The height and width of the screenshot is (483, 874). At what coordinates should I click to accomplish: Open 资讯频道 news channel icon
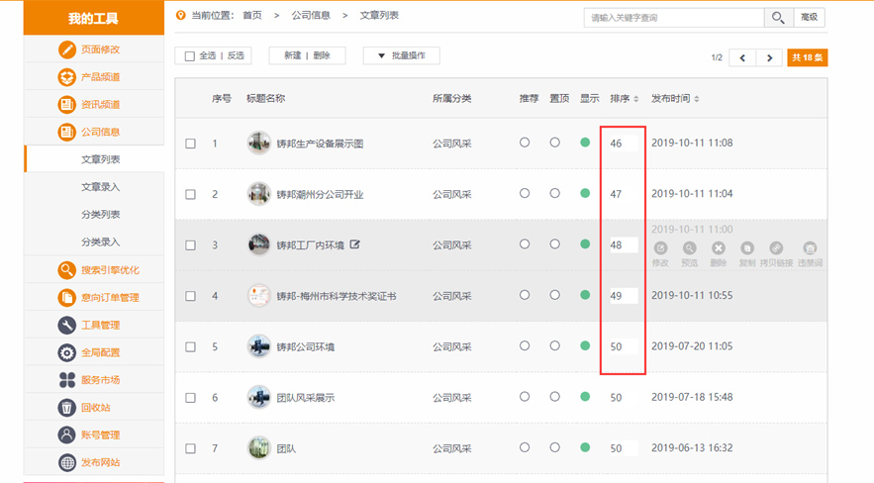(67, 104)
